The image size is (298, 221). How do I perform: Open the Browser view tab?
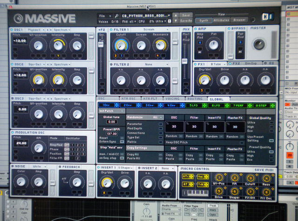point(239,20)
